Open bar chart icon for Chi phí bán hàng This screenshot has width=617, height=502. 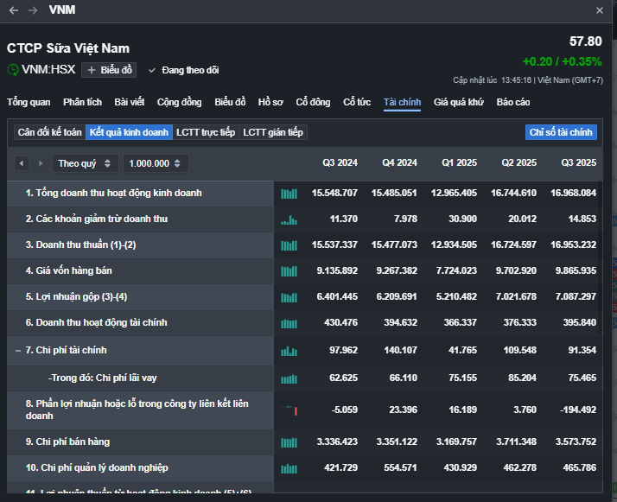tap(289, 442)
